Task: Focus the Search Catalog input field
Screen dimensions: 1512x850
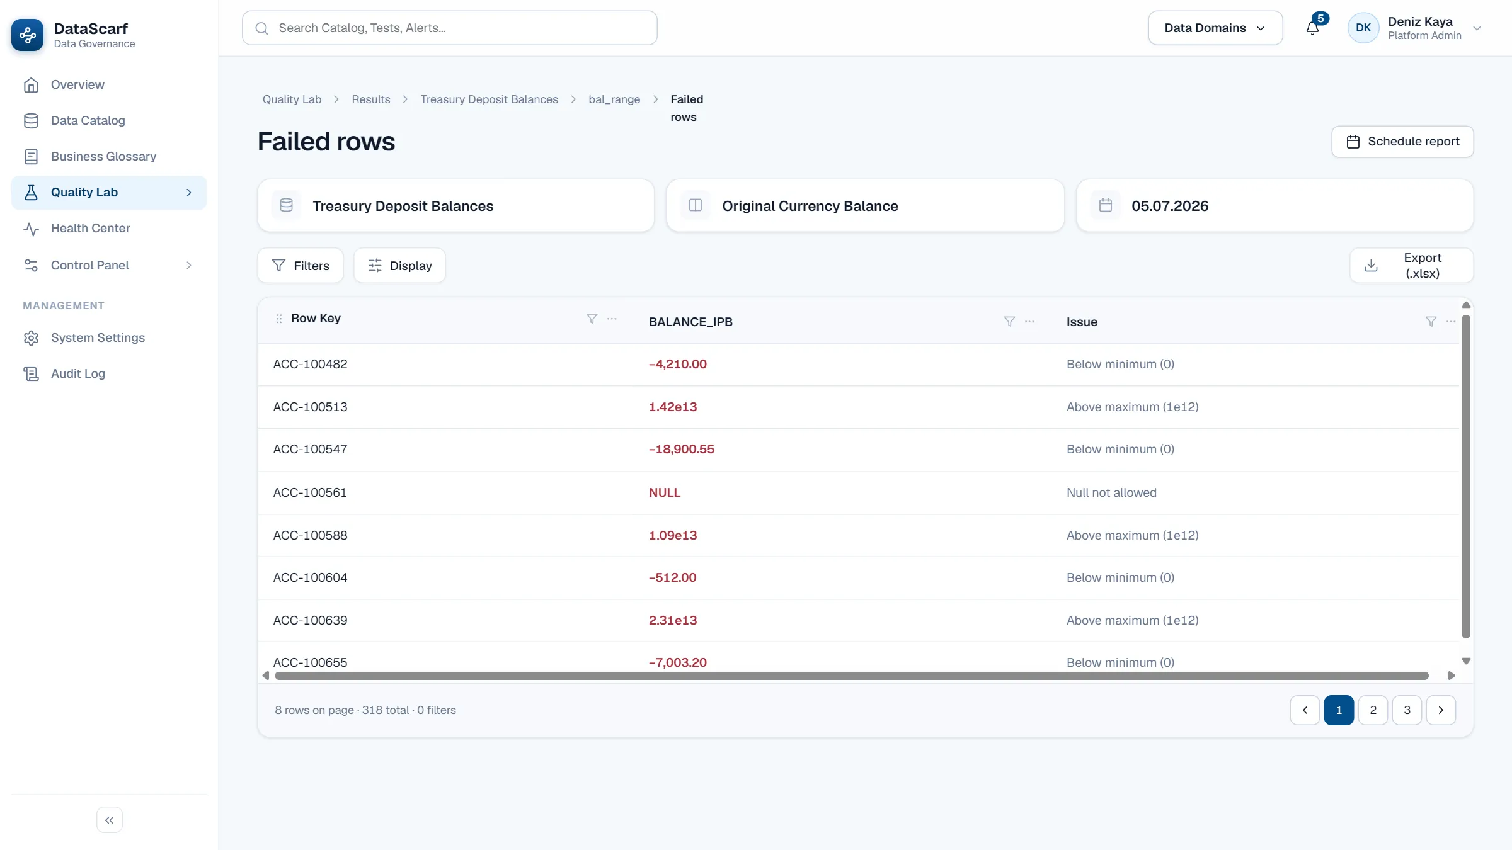Action: tap(450, 28)
